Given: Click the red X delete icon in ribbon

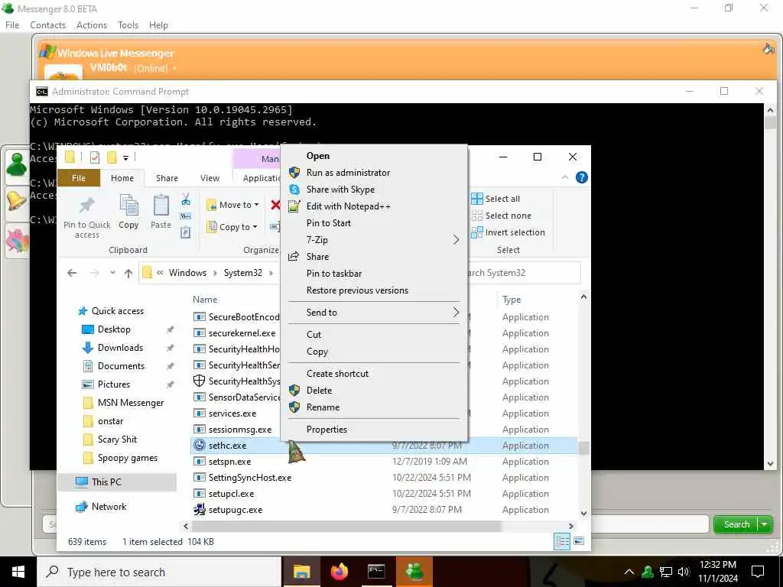Looking at the screenshot, I should coord(275,205).
